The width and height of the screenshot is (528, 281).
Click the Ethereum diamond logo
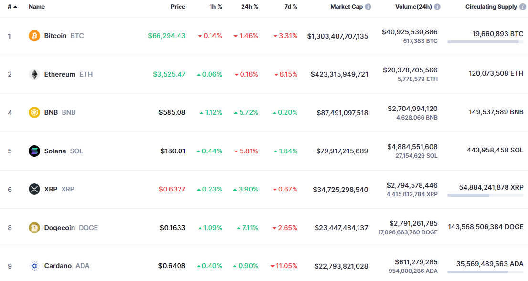coord(34,74)
